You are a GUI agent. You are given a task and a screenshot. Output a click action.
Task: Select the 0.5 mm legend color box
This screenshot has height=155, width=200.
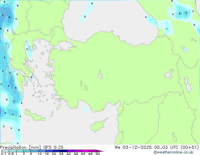pos(13,151)
